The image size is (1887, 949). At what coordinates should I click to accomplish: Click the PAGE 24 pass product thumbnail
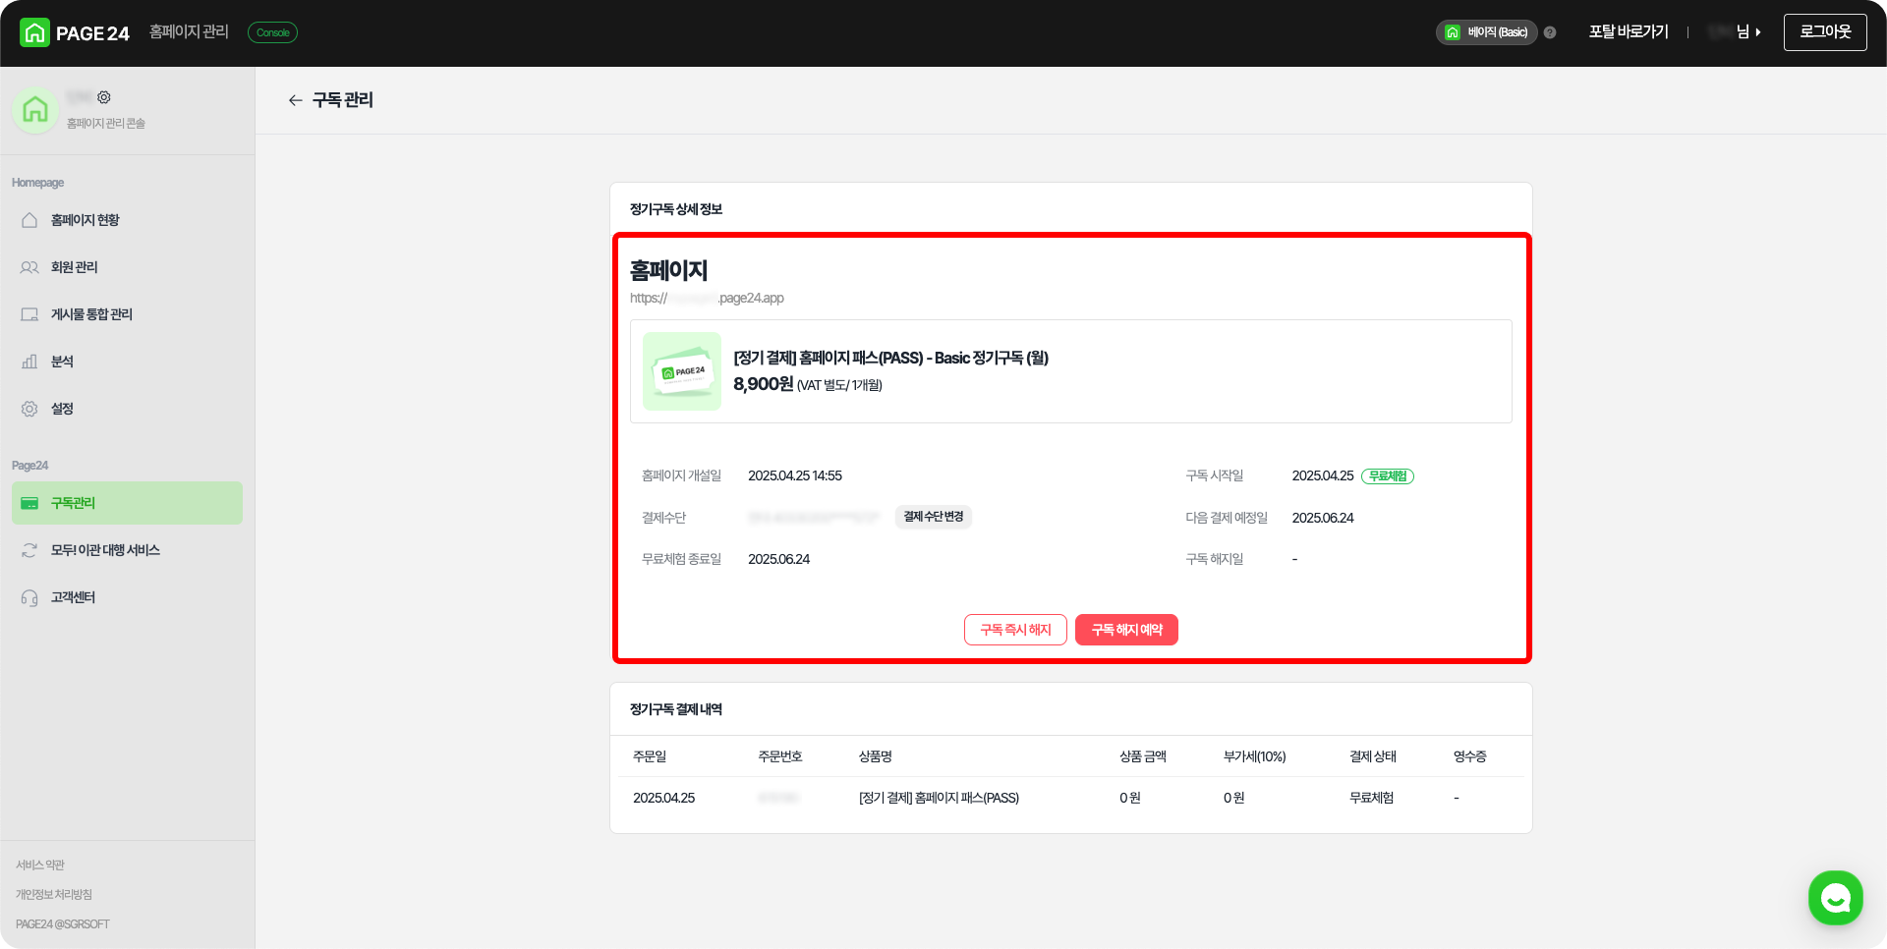[682, 371]
